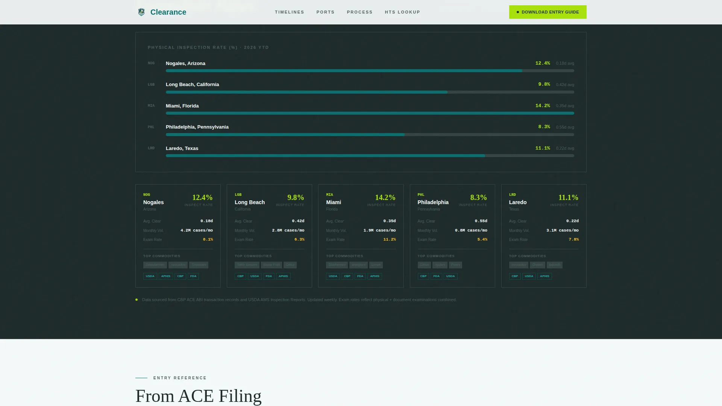Click the FDA agency tag in the Nogales card
Screen dimensions: 722x406
click(x=193, y=276)
